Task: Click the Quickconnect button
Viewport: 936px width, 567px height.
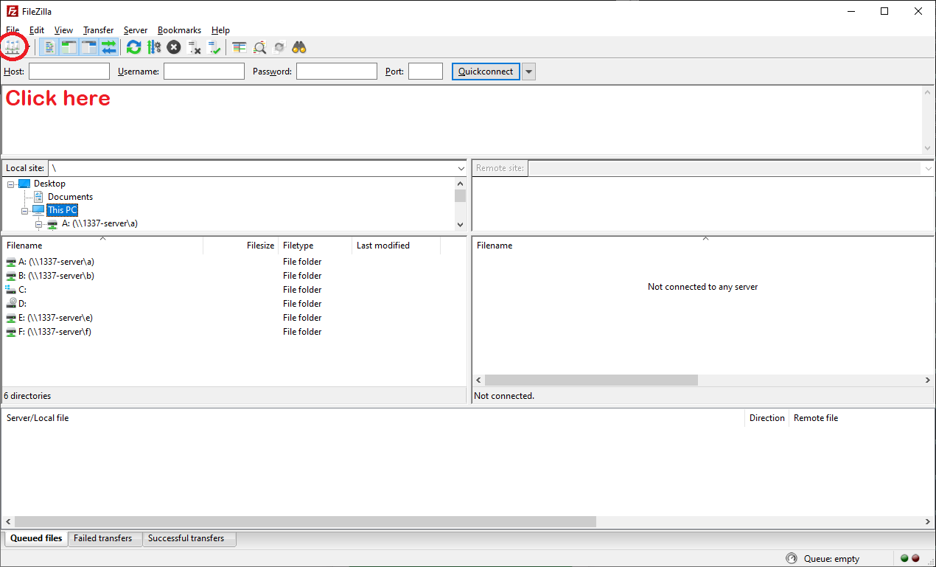Action: (x=486, y=72)
